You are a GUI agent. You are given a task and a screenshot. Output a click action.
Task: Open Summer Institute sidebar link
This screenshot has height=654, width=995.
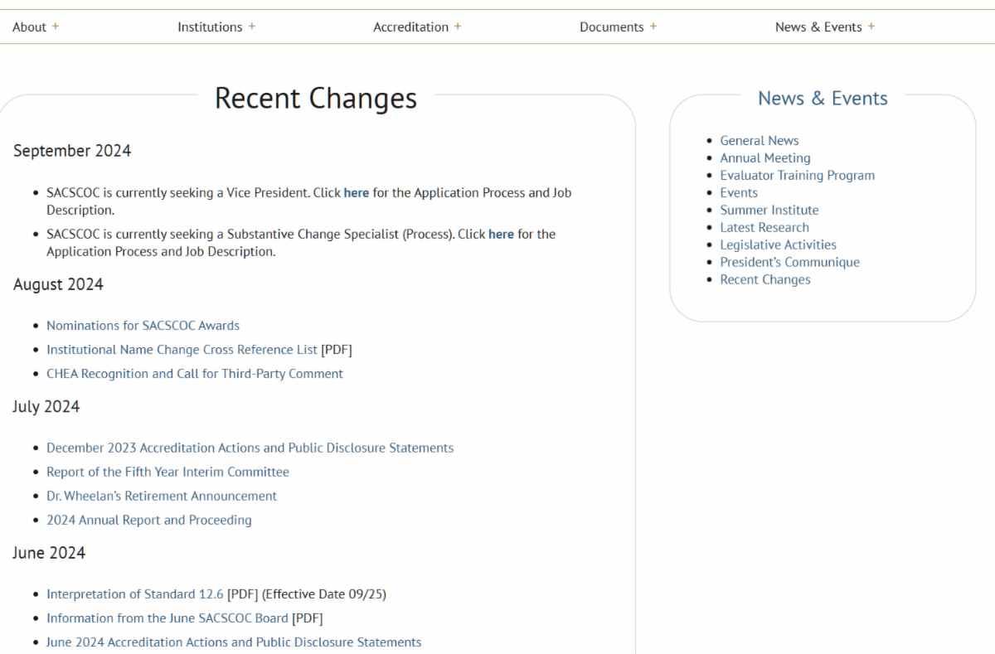click(769, 210)
